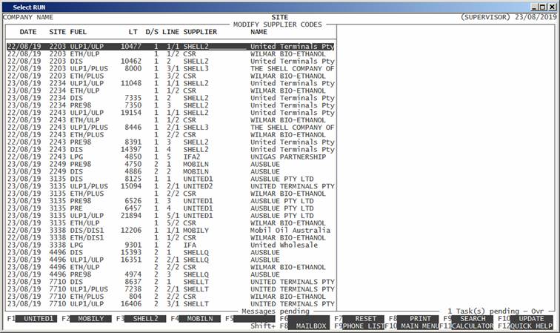This screenshot has width=560, height=333.
Task: Click the MOBILY supplier code in table
Action: pos(196,231)
